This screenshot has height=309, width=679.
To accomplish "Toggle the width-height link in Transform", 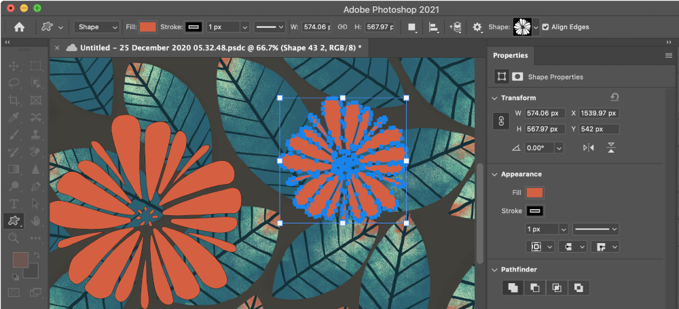I will click(x=501, y=121).
